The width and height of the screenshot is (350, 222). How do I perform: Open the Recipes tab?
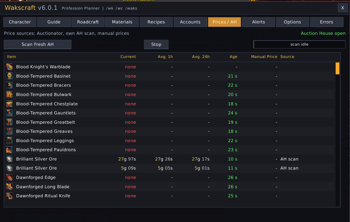pos(156,22)
